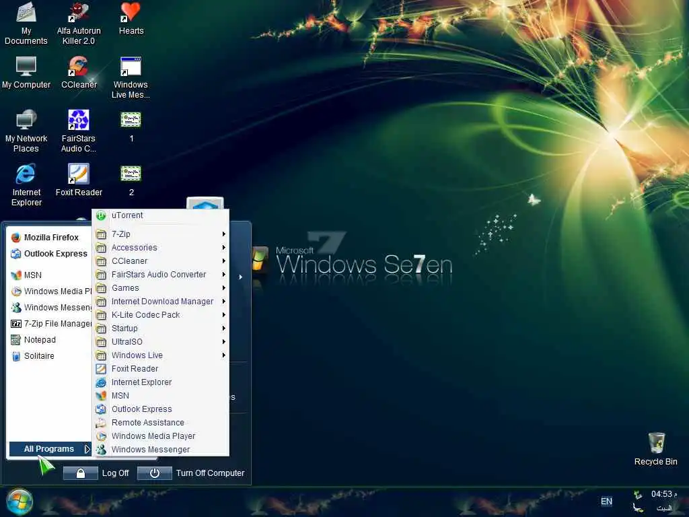Open Windows Media Player in programs list

pos(161,436)
